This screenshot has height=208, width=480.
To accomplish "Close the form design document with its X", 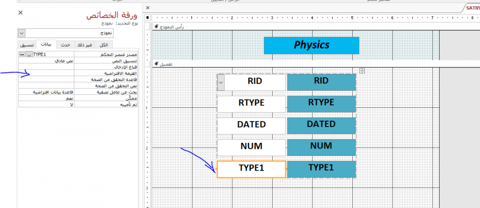I will tap(147, 8).
